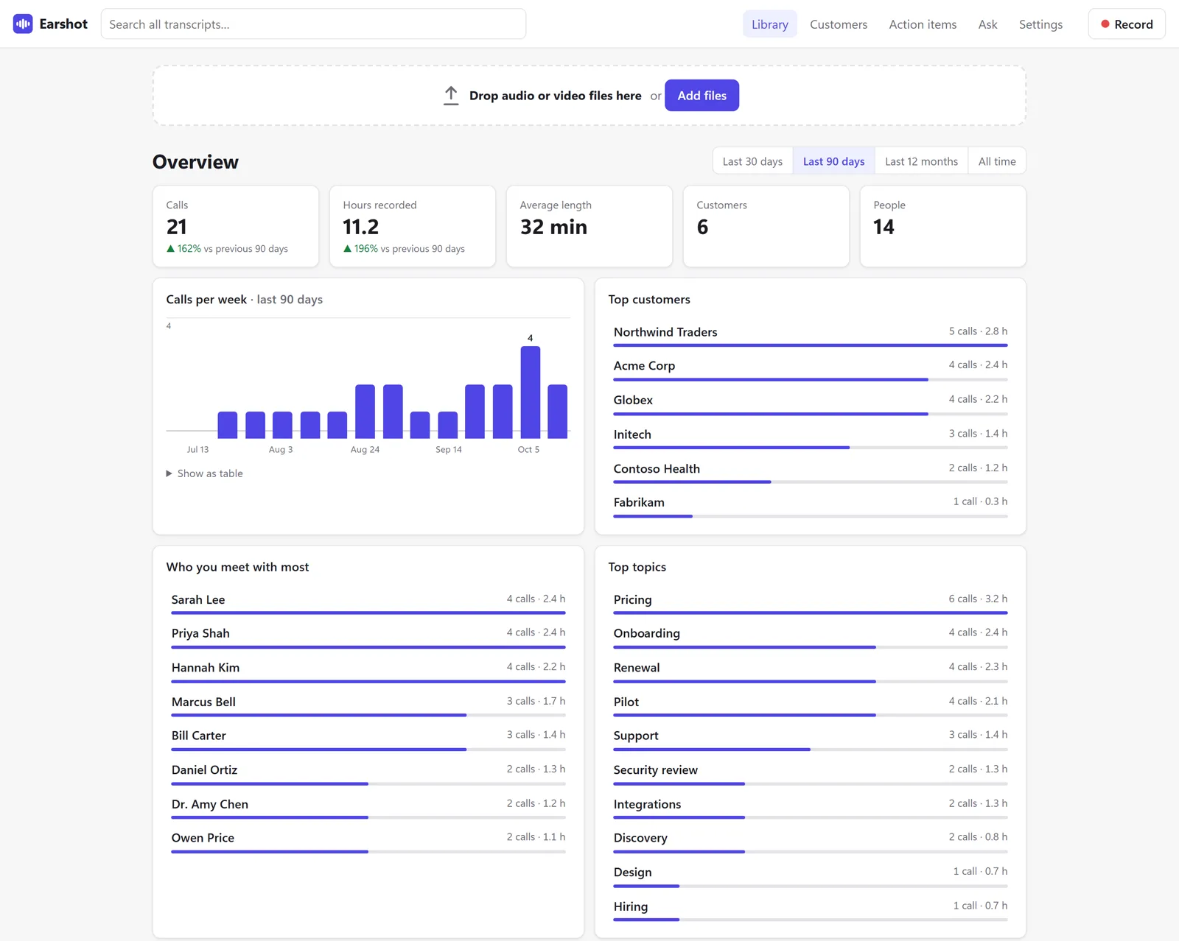Open Acme Corp in Top customers
This screenshot has width=1179, height=941.
[x=810, y=369]
